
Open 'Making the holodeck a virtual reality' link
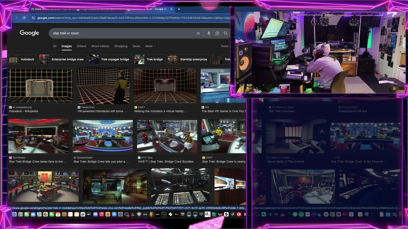pyautogui.click(x=161, y=111)
